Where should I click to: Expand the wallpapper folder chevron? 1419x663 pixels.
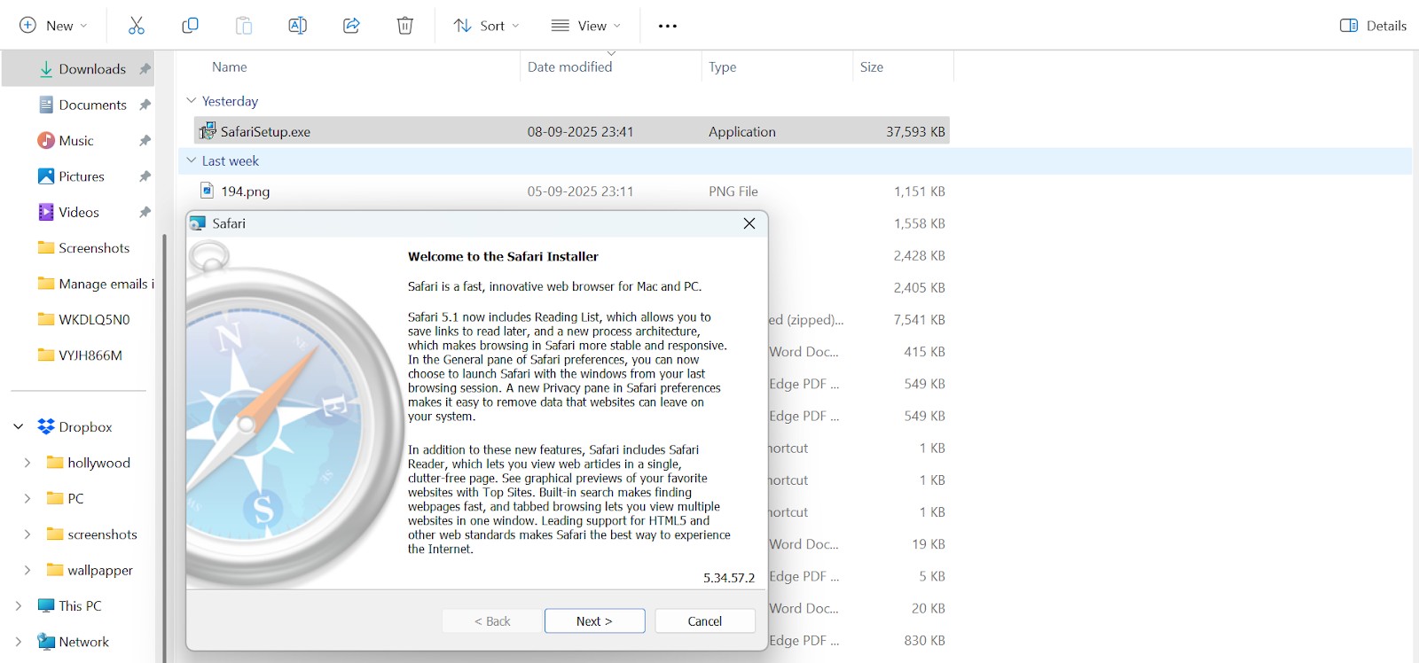coord(27,570)
